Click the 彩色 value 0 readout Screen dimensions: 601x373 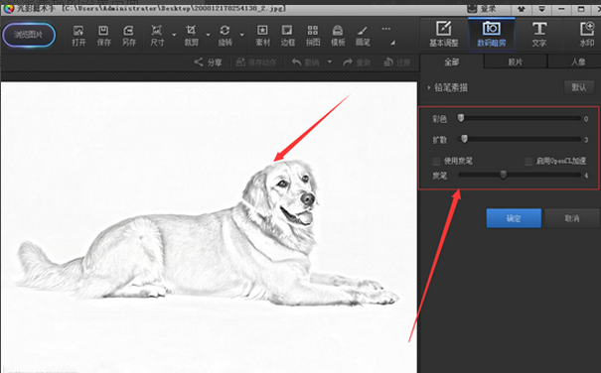(x=586, y=119)
